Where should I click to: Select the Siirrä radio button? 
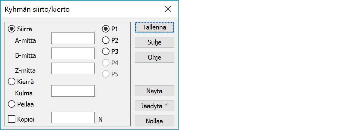pos(12,29)
